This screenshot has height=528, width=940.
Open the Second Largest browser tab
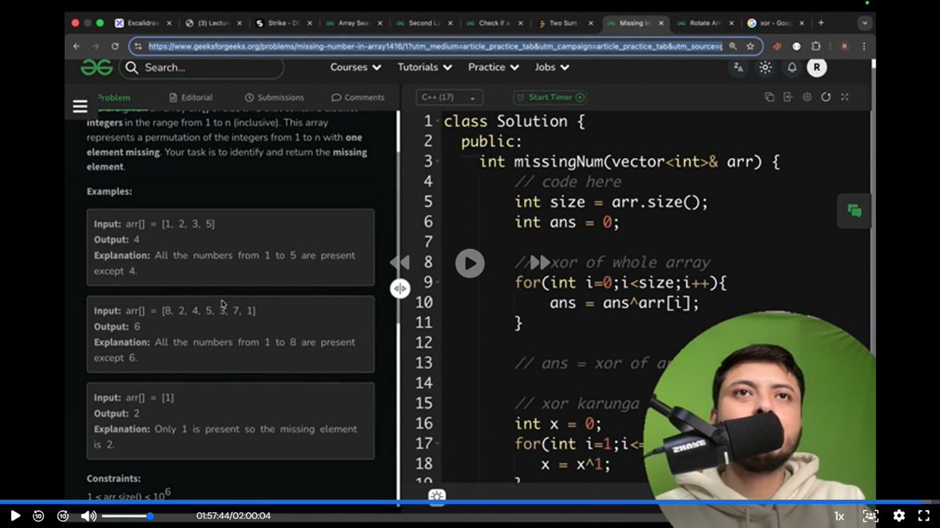pyautogui.click(x=426, y=23)
